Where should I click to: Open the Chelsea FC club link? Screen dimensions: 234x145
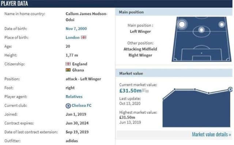[82, 105]
